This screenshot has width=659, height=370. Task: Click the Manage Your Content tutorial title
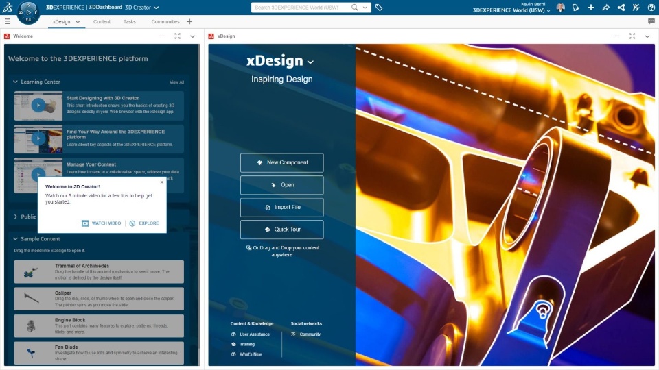click(91, 164)
